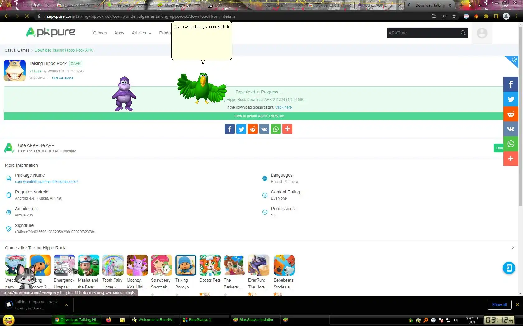Go to Casual Games breadcrumb
The image size is (523, 326).
(17, 50)
